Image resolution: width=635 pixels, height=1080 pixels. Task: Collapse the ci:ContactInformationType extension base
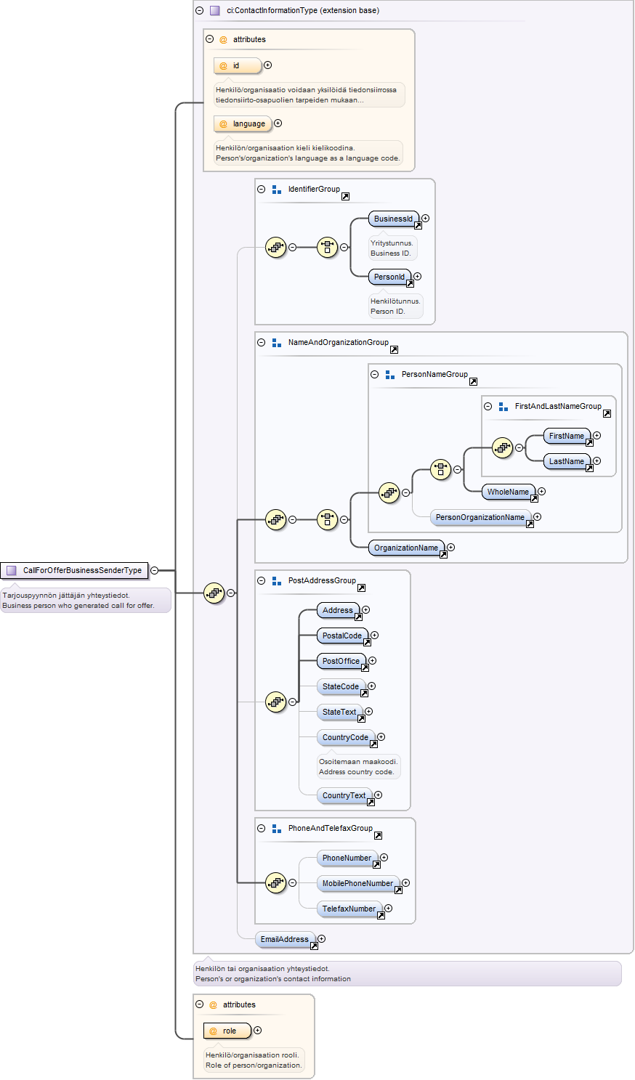pos(199,11)
